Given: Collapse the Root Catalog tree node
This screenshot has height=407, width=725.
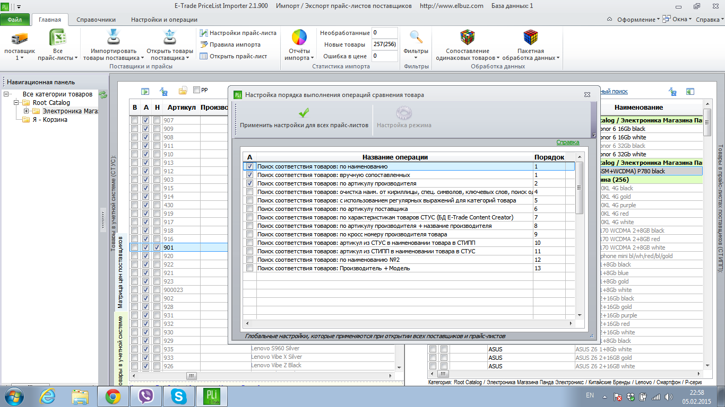Looking at the screenshot, I should click(x=17, y=103).
